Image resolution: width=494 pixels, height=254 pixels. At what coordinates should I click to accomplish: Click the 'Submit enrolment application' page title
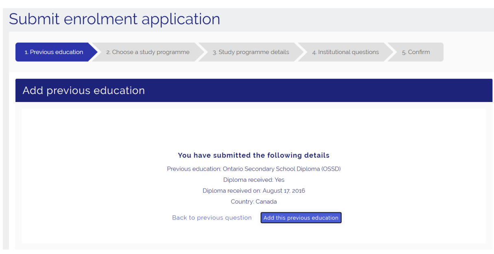click(x=114, y=19)
